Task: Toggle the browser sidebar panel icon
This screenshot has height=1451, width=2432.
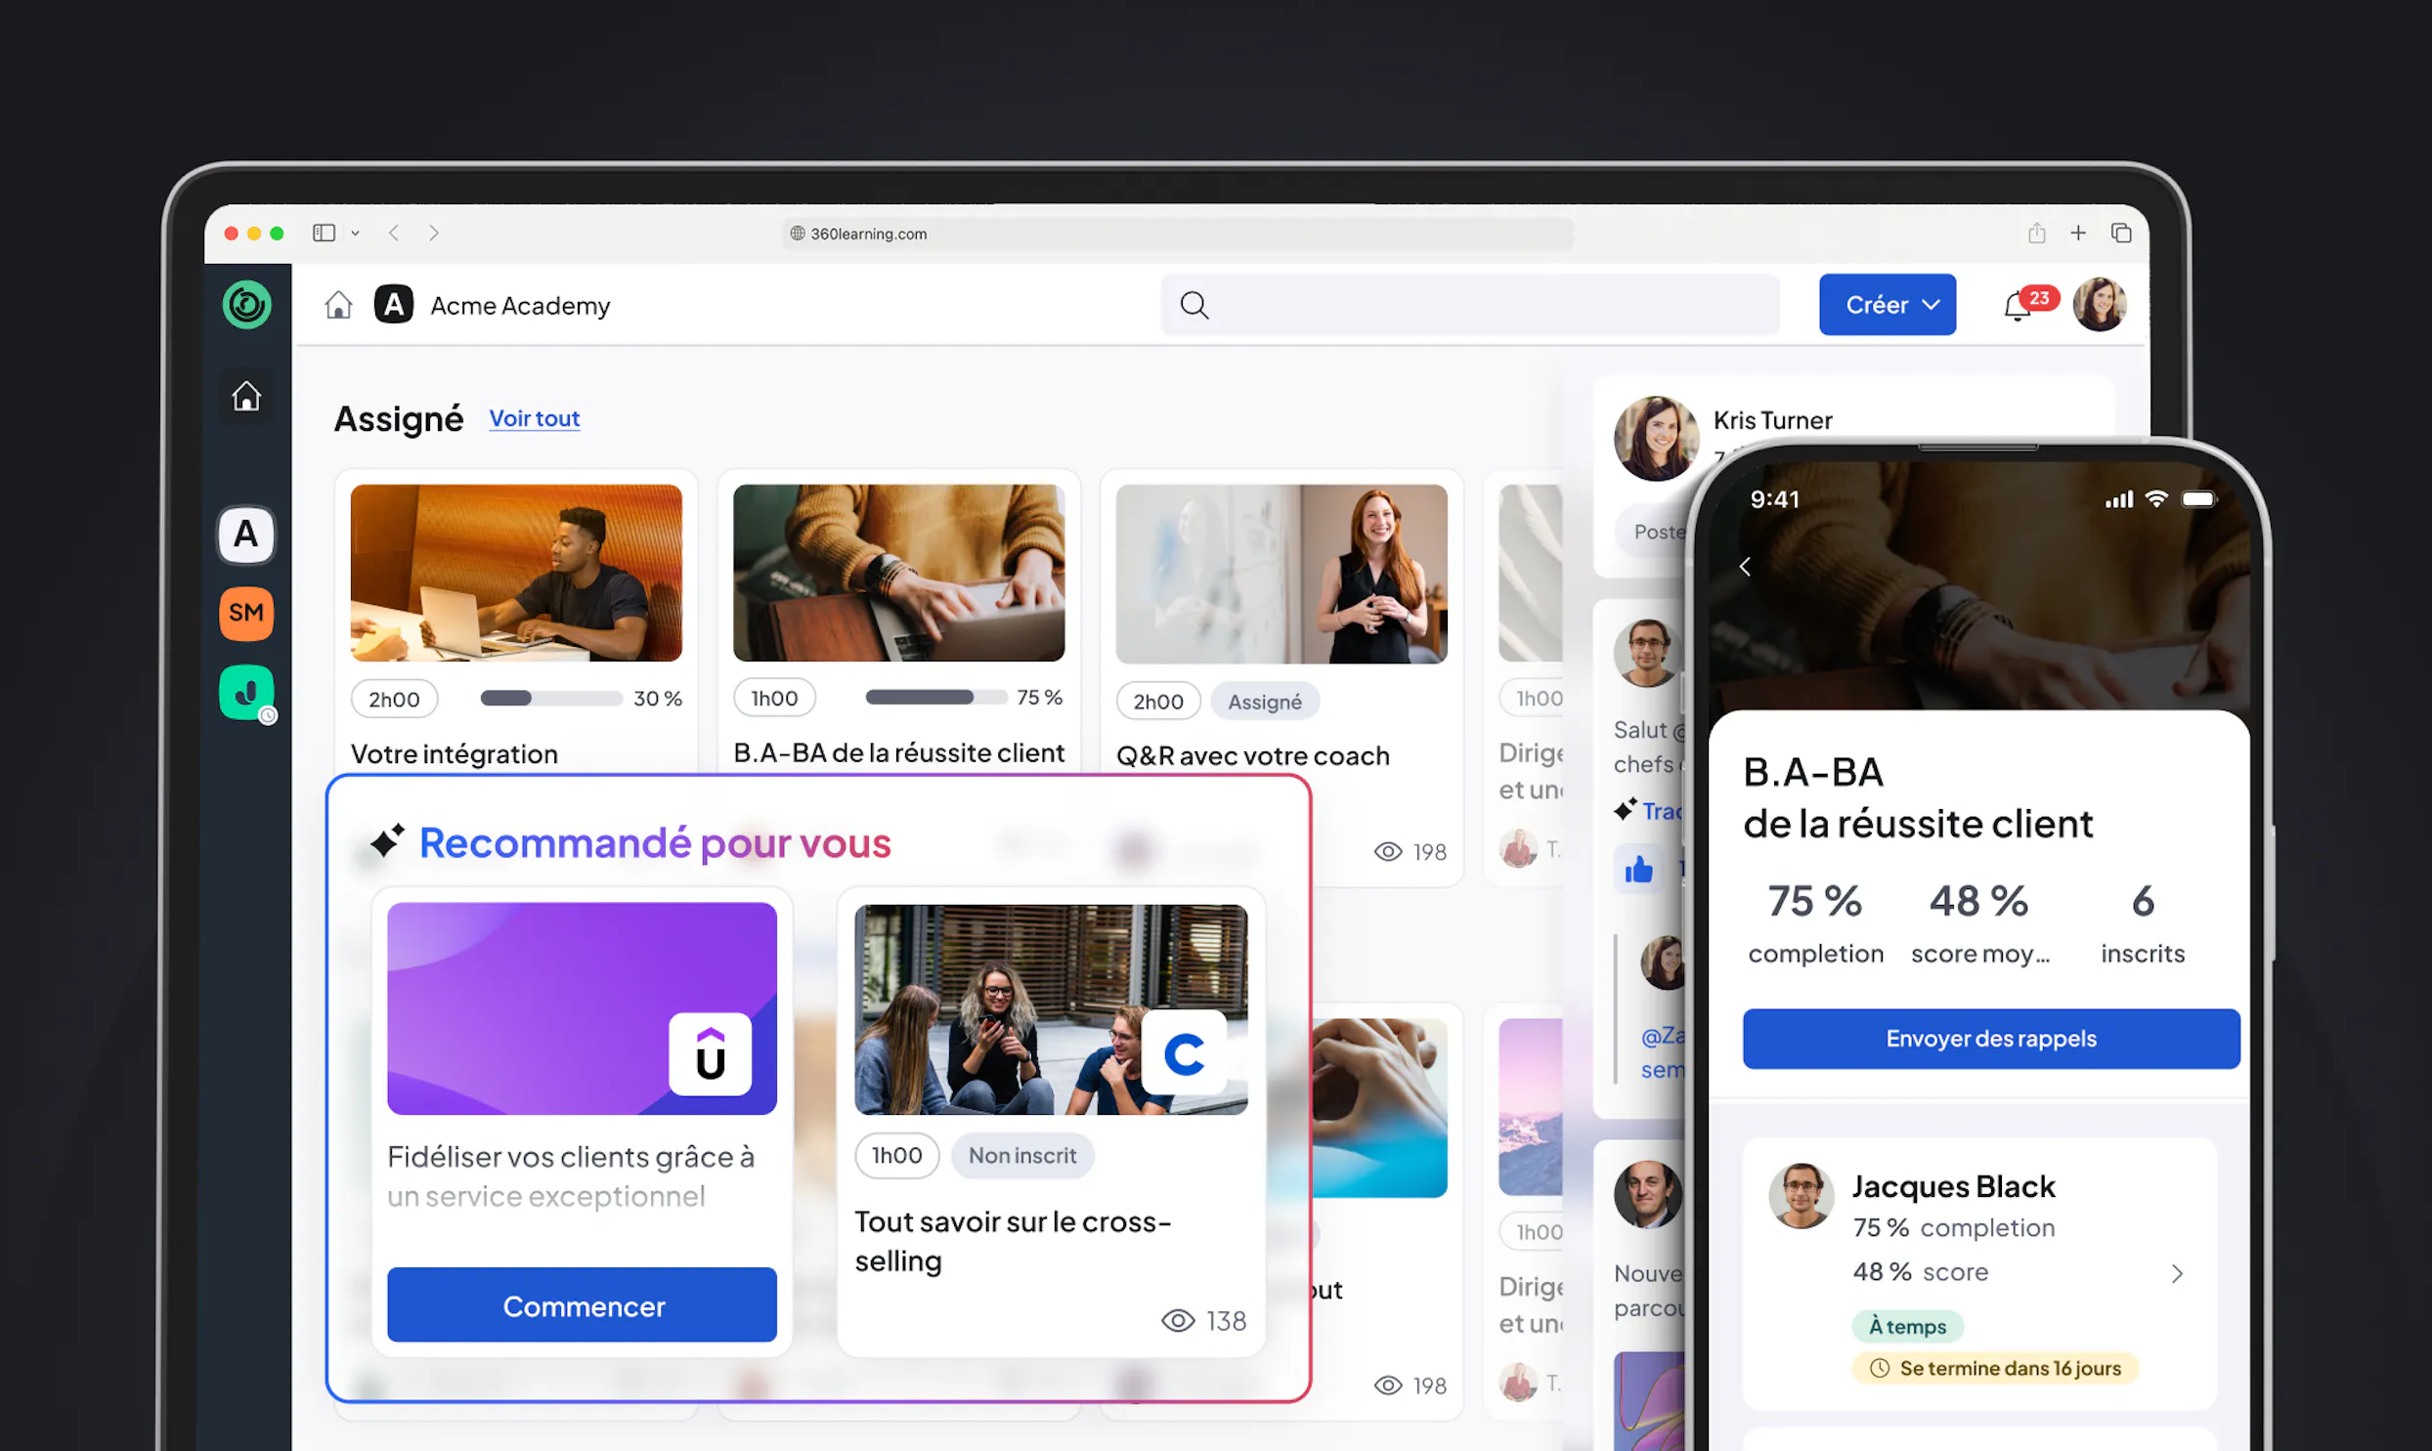Action: pyautogui.click(x=324, y=233)
